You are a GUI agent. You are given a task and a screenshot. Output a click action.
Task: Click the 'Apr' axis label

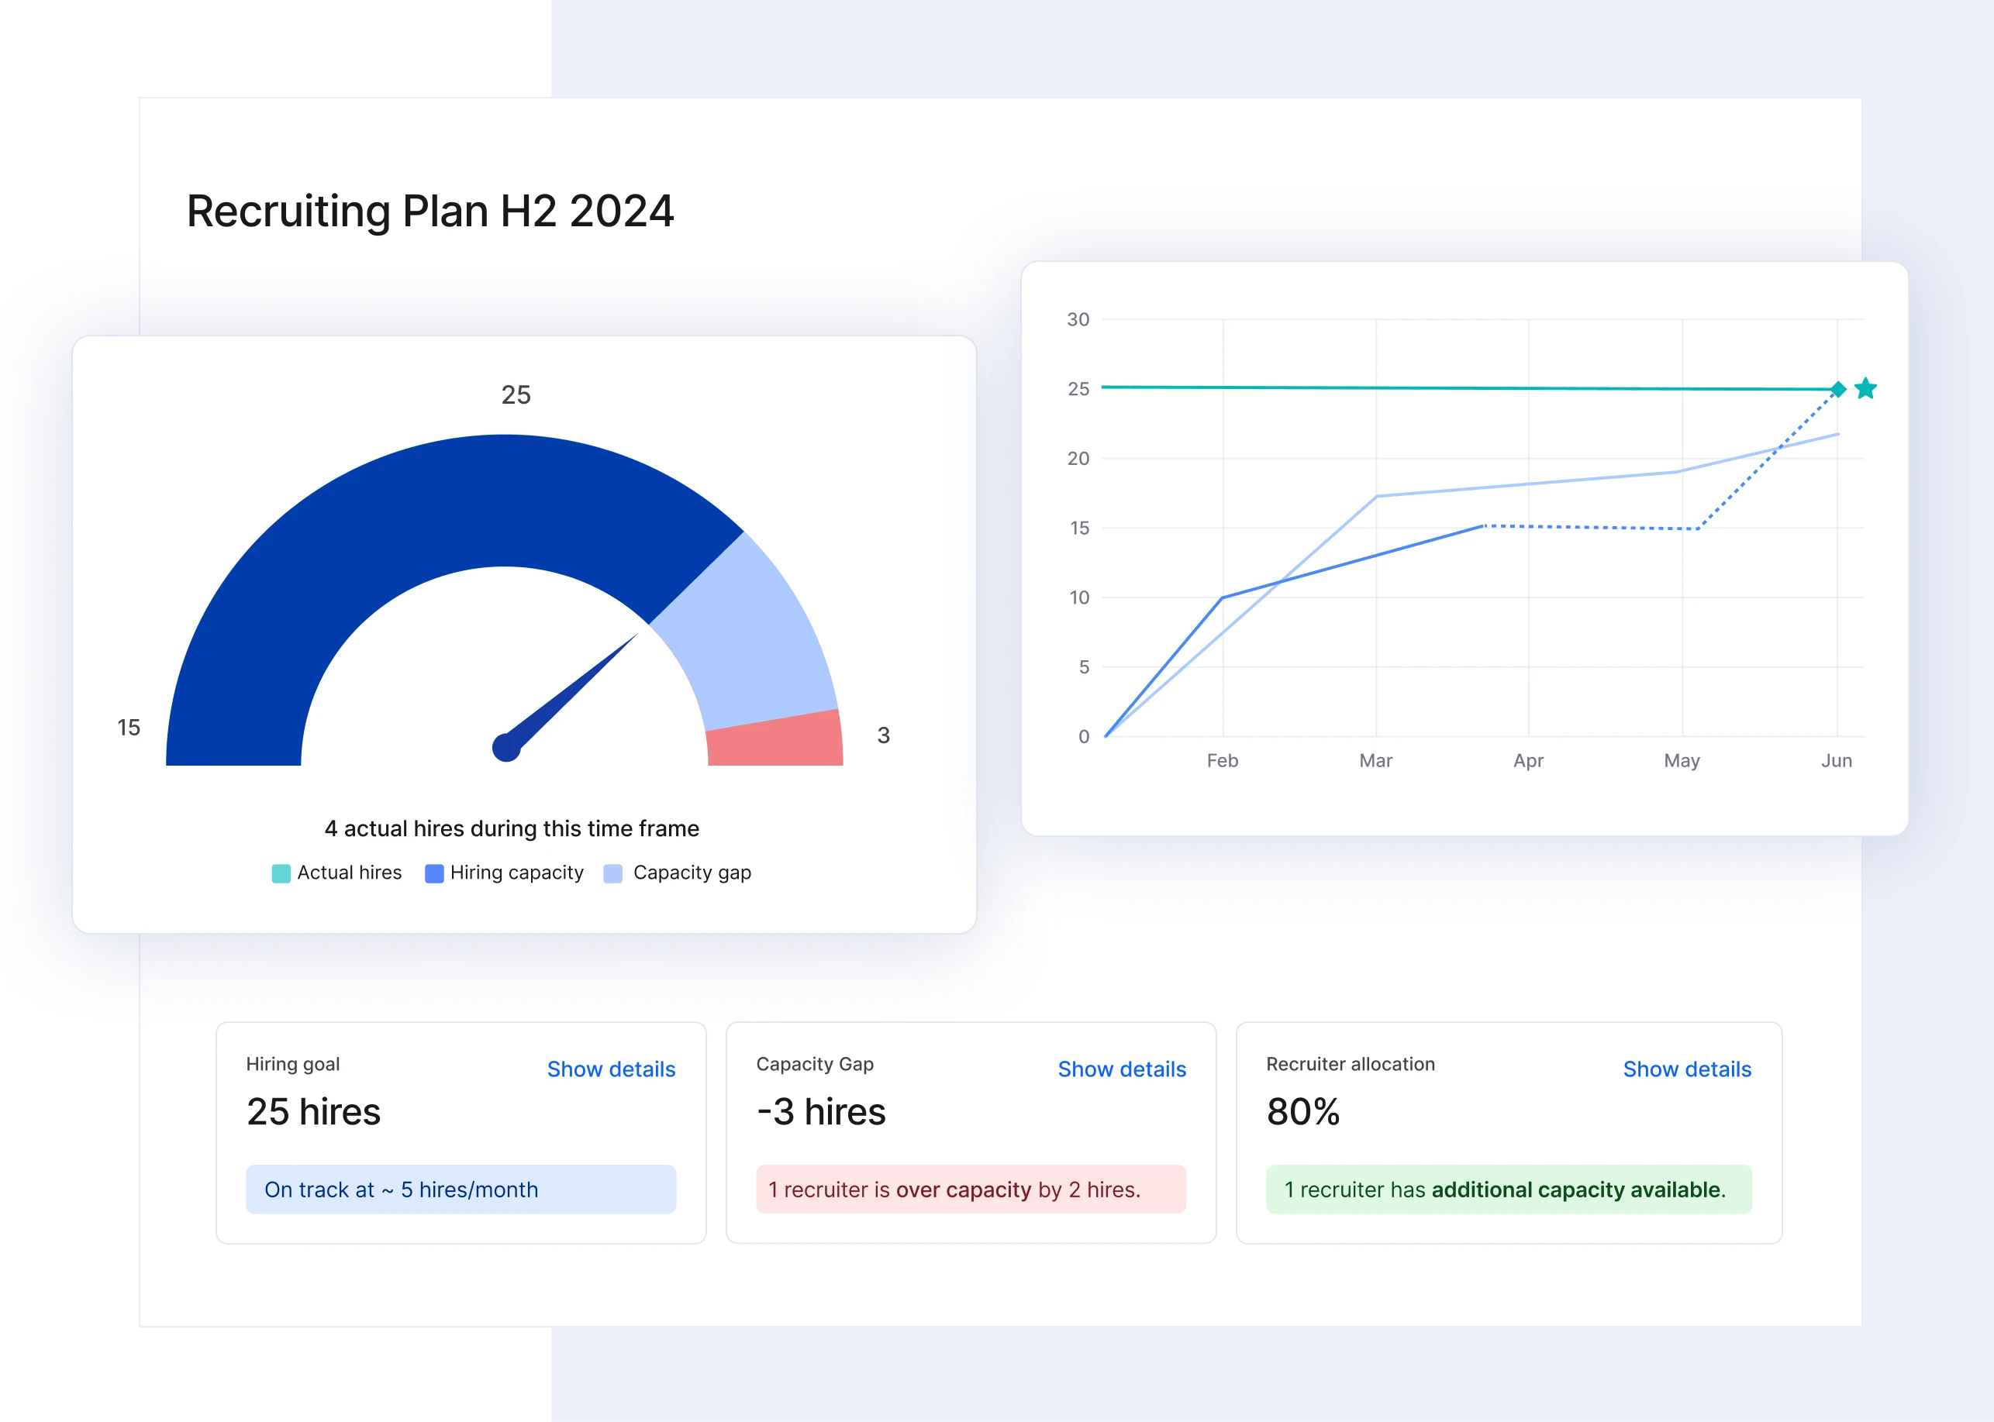[1528, 760]
